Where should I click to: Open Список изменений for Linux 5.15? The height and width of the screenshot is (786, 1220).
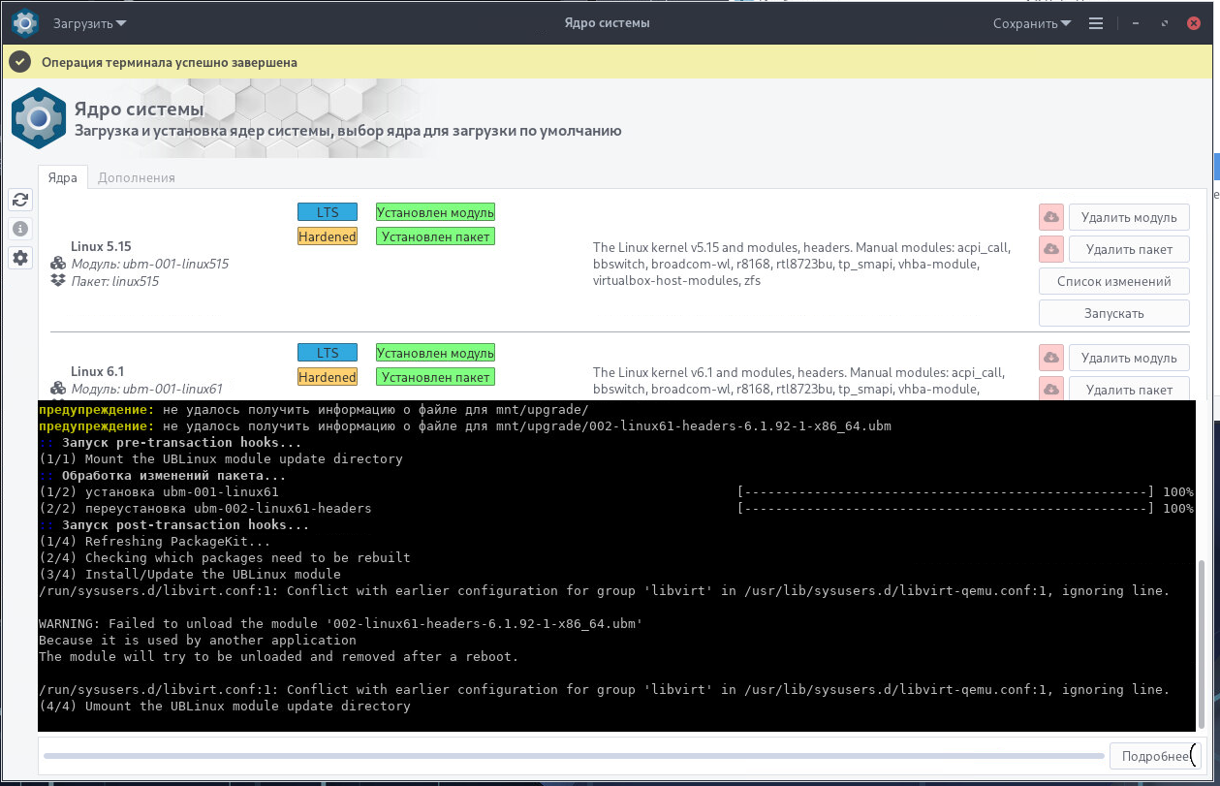point(1113,281)
